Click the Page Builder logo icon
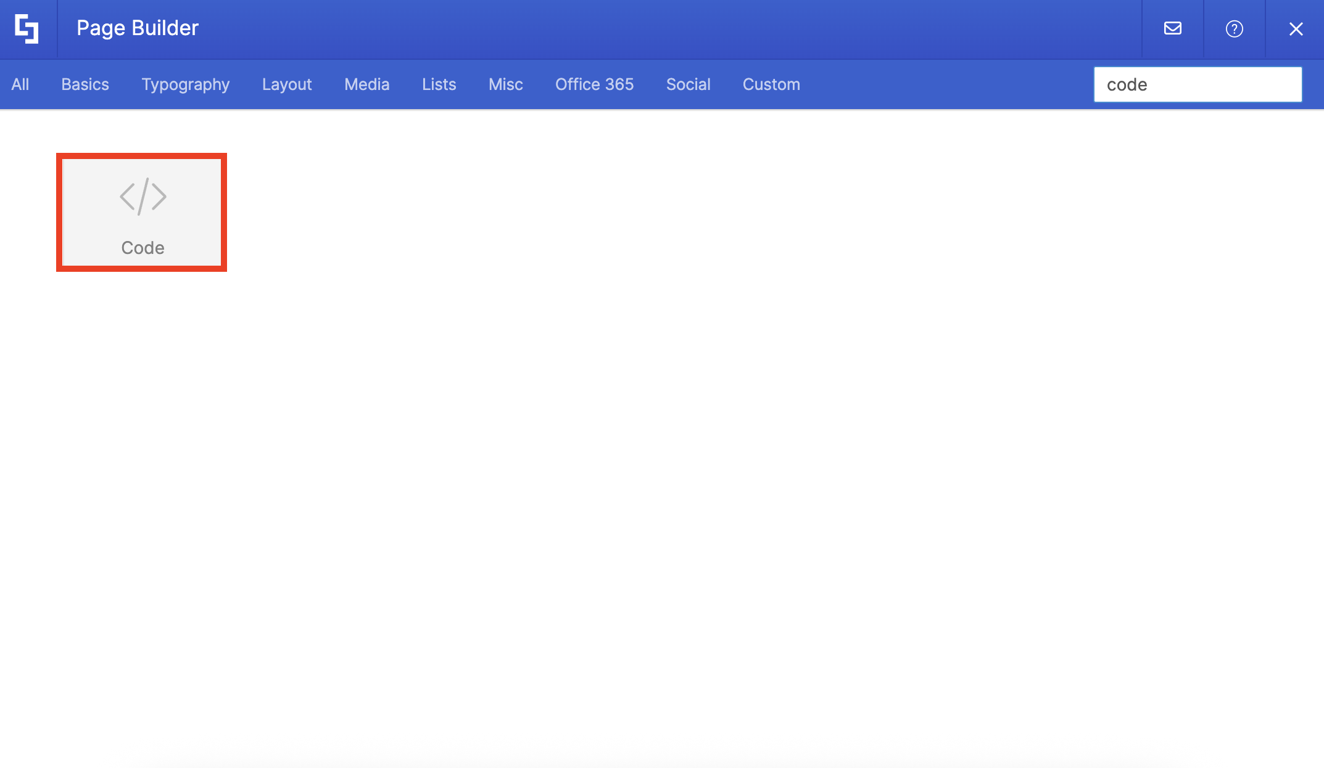 (x=27, y=28)
